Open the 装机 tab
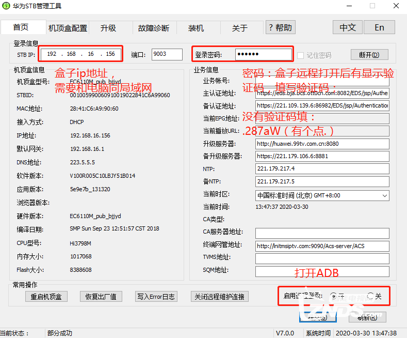 pos(196,28)
